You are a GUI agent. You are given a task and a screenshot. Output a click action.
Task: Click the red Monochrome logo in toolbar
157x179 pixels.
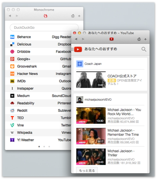45,16
